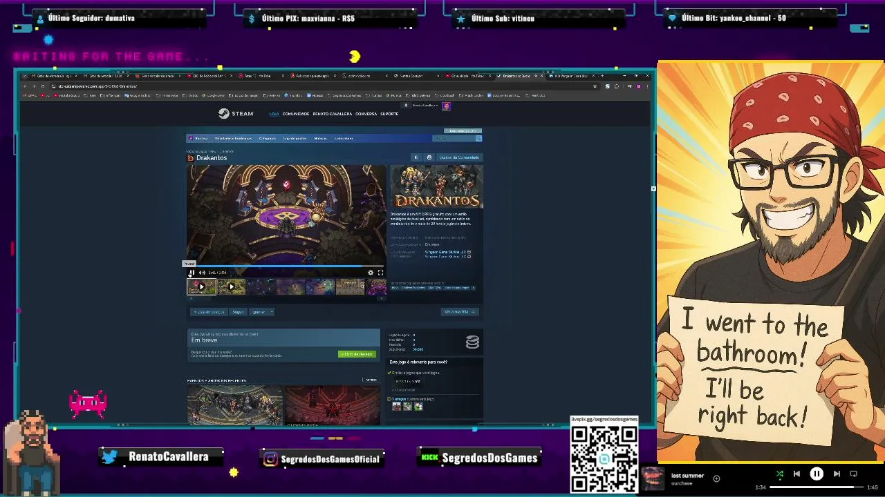The image size is (885, 497).
Task: Toggle repeat in the music player
Action: pos(853,474)
